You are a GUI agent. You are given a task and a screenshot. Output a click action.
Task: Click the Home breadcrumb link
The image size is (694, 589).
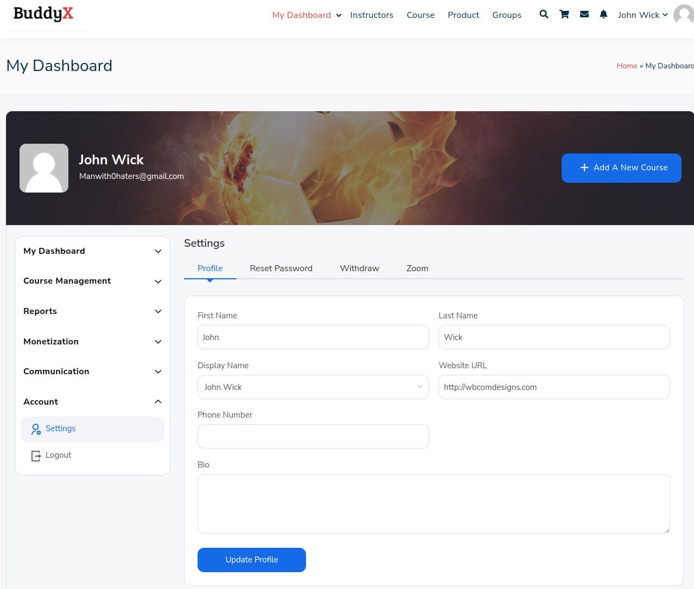pyautogui.click(x=627, y=66)
